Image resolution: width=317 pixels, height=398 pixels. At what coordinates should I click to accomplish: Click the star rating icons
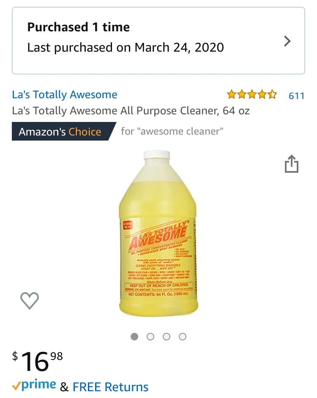coord(251,94)
